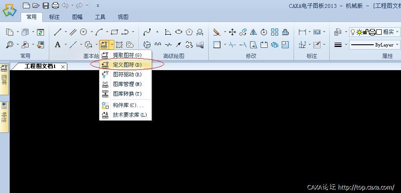Expand the Line tool dropdown arrow
The width and height of the screenshot is (401, 193).
66,32
